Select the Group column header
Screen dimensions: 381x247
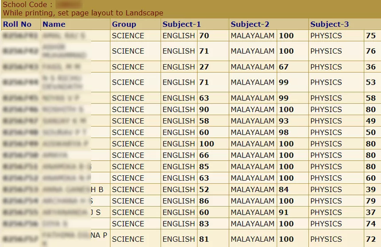pos(124,24)
